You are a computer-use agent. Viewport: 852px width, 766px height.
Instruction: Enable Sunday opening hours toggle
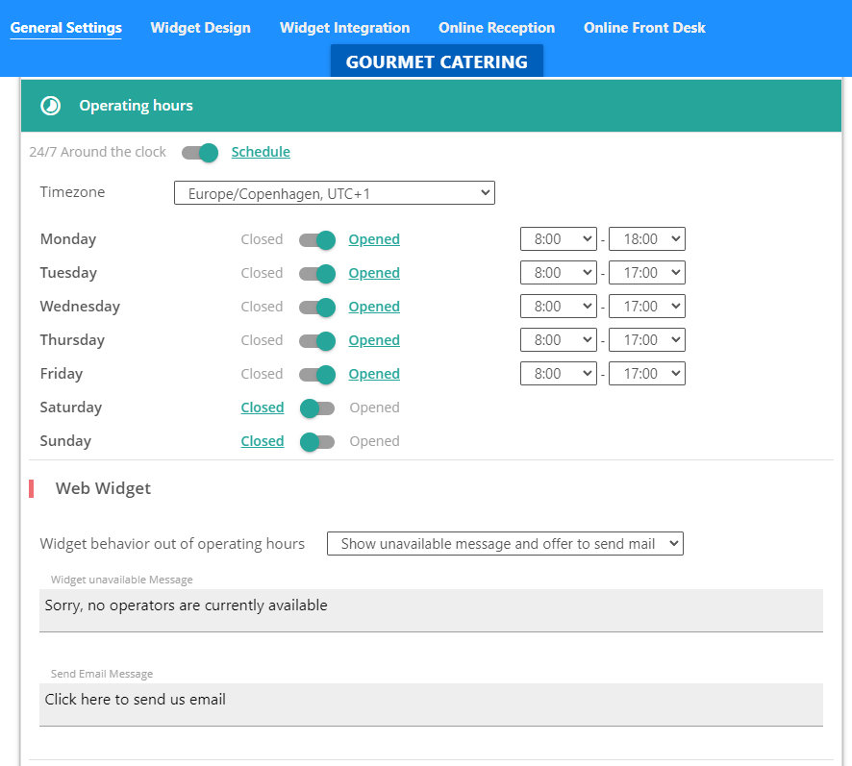(316, 441)
